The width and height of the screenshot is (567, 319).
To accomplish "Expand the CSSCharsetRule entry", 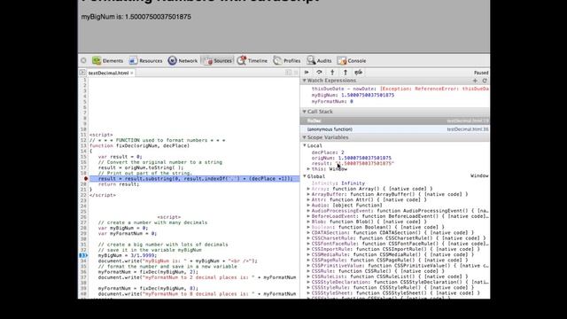I will [308, 238].
